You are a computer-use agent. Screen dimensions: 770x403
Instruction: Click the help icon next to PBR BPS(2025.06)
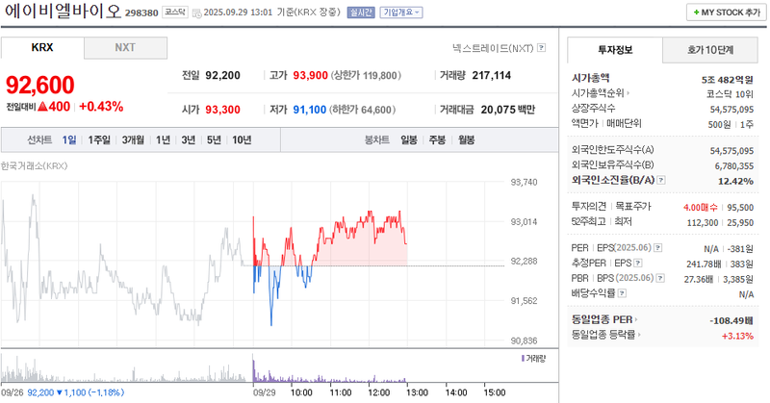point(660,278)
